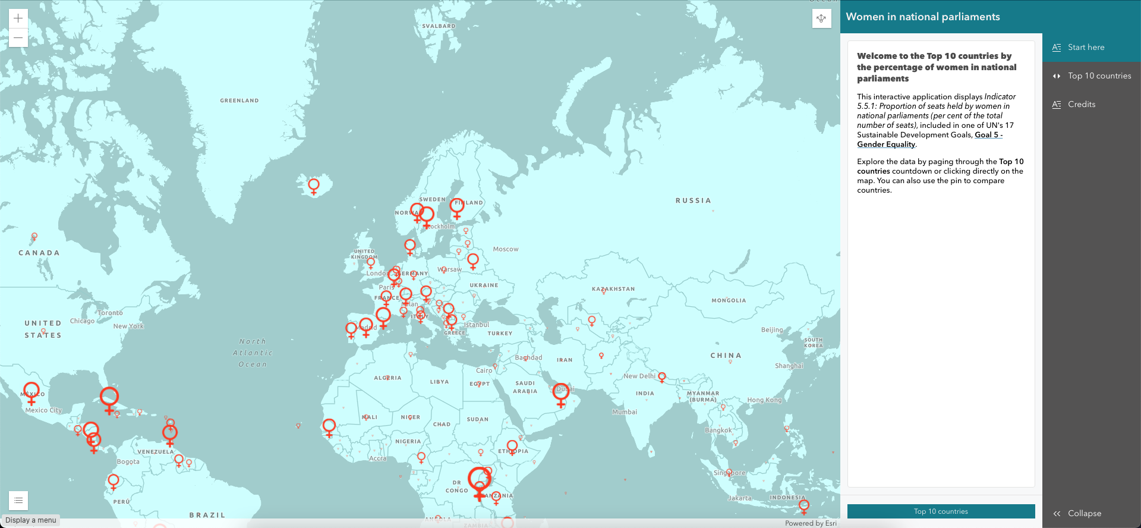The width and height of the screenshot is (1141, 528).
Task: Select the Mexico female symbol marker
Action: click(31, 393)
